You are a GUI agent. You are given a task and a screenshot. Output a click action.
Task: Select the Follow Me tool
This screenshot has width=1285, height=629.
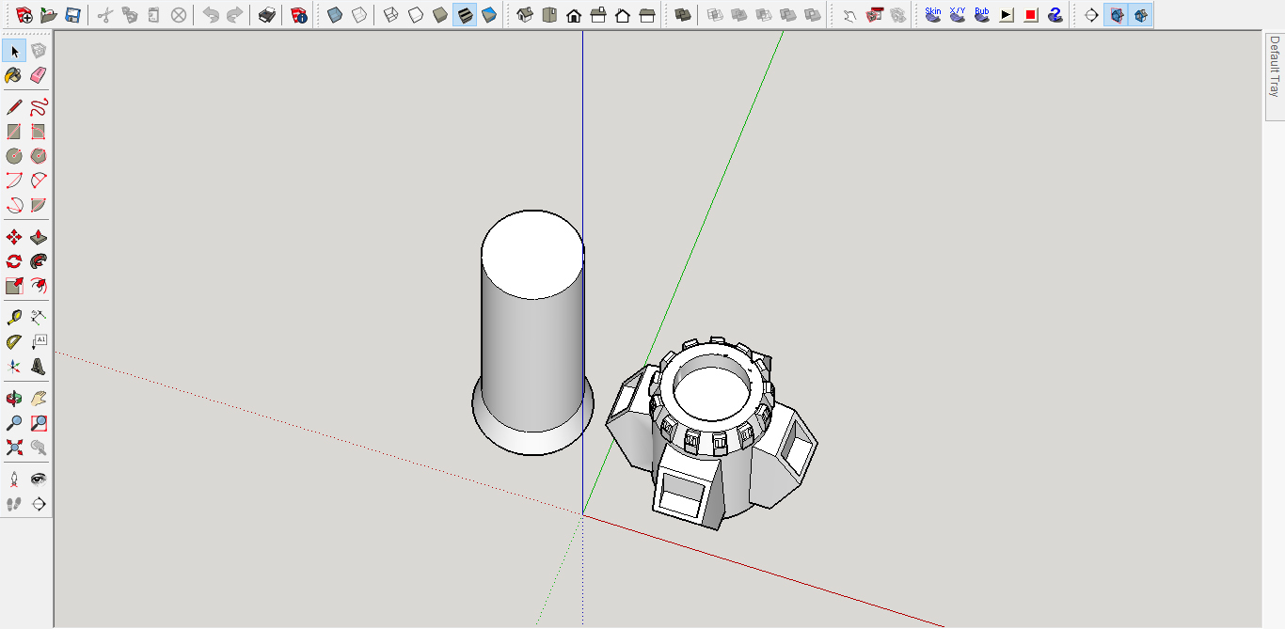(39, 261)
